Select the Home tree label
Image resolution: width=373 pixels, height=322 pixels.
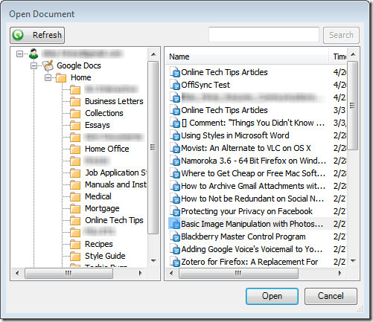tap(81, 77)
